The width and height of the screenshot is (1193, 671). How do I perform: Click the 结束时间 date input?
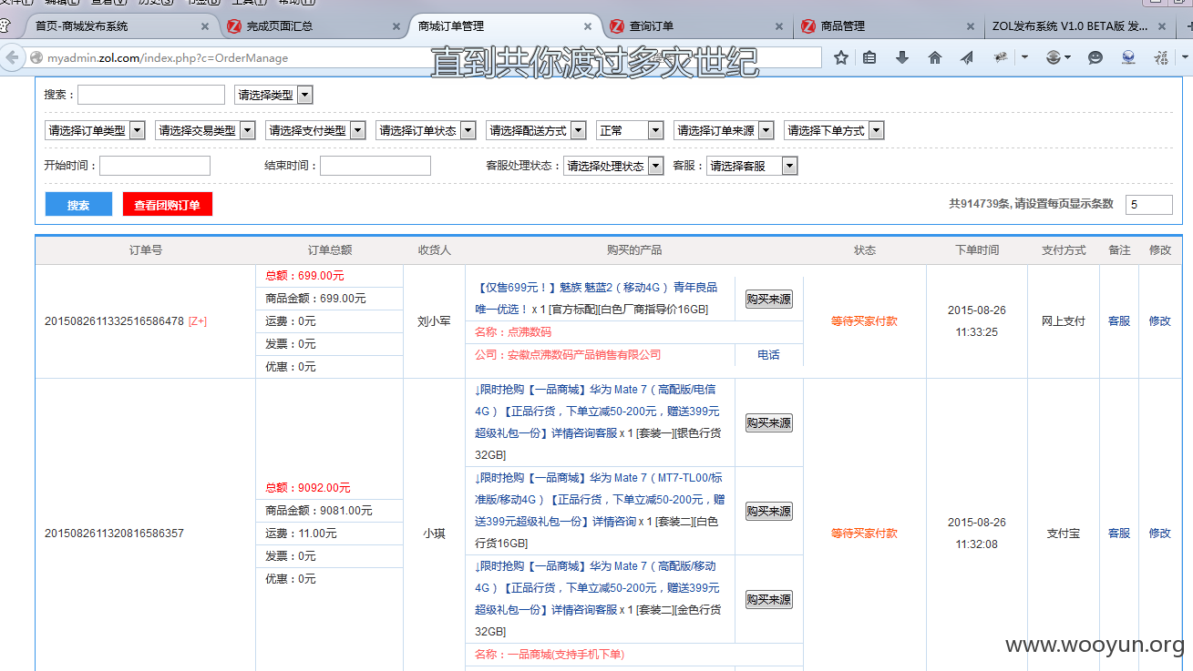coord(375,166)
